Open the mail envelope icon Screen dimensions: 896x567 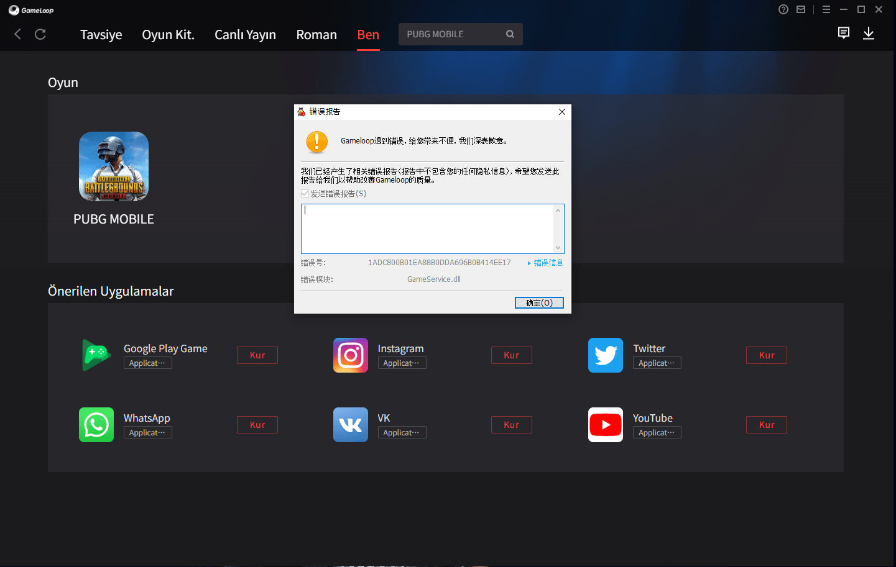pos(801,9)
